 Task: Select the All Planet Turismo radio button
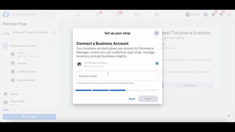pyautogui.click(x=157, y=63)
